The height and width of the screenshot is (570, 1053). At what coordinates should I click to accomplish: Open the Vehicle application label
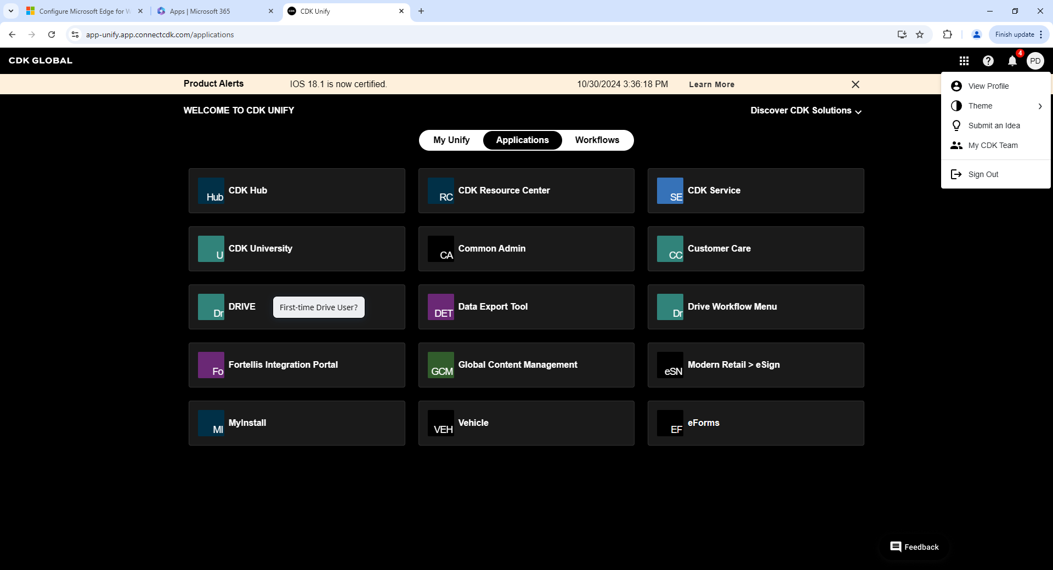(x=473, y=423)
